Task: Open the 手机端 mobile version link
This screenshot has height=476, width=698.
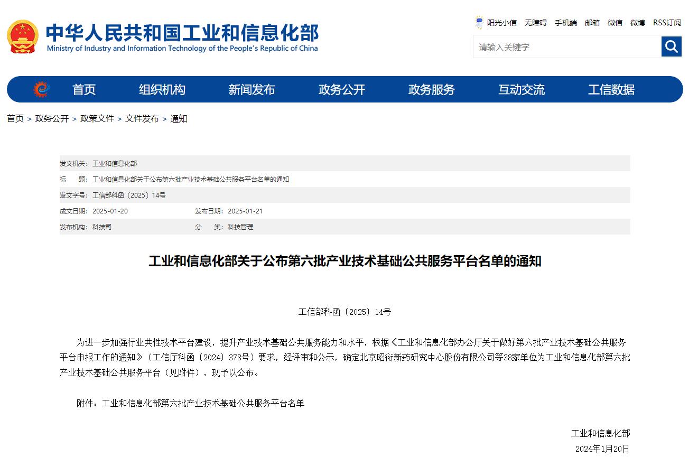Action: coord(565,23)
